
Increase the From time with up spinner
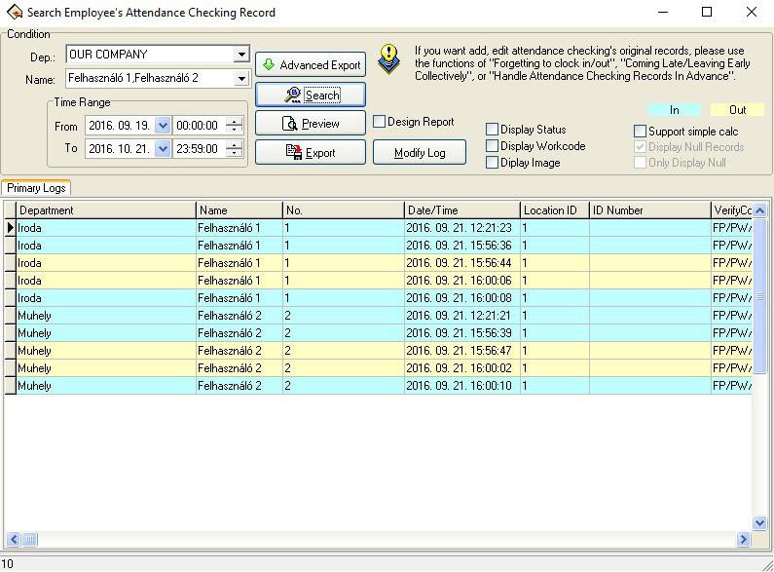(235, 121)
